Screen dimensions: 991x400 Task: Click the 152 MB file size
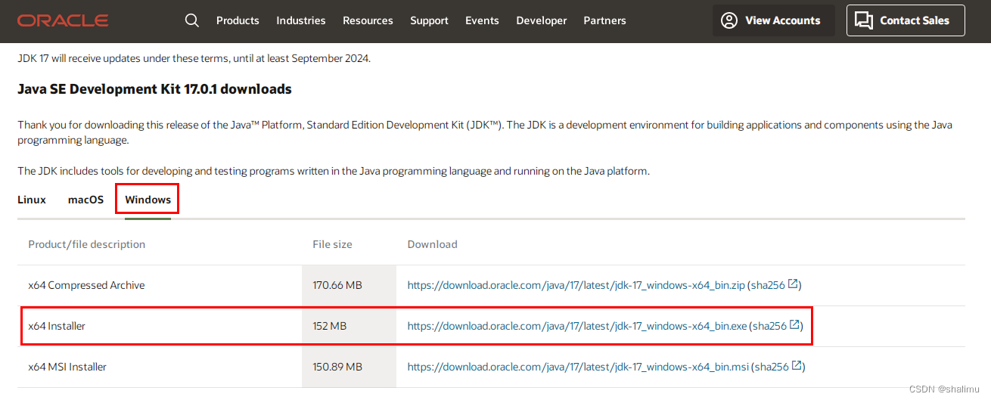tap(330, 326)
